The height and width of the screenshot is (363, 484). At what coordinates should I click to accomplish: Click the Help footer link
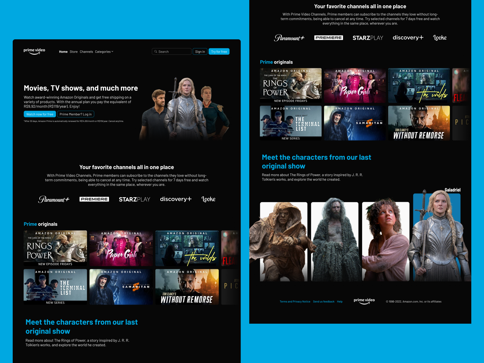click(340, 302)
